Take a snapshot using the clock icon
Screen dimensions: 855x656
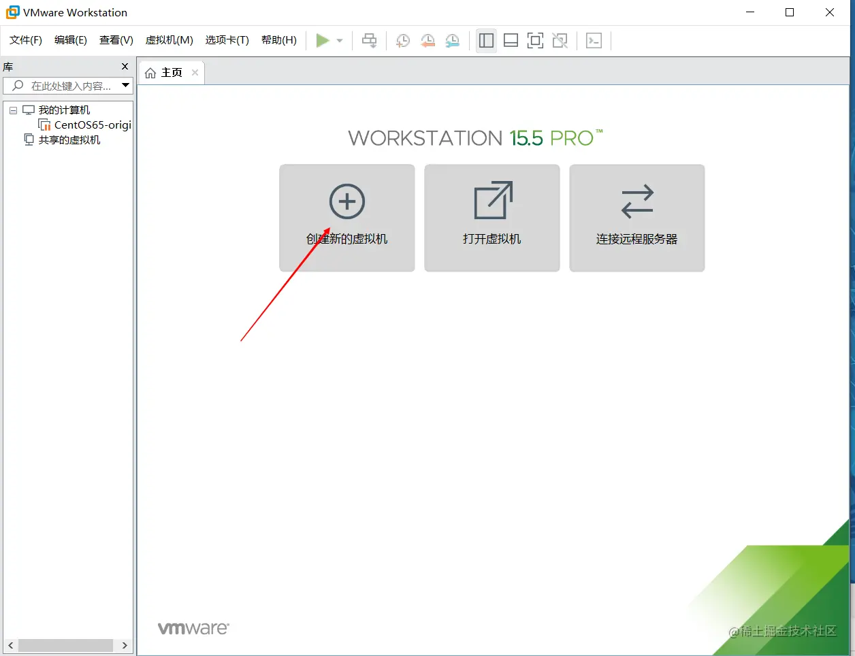(403, 41)
